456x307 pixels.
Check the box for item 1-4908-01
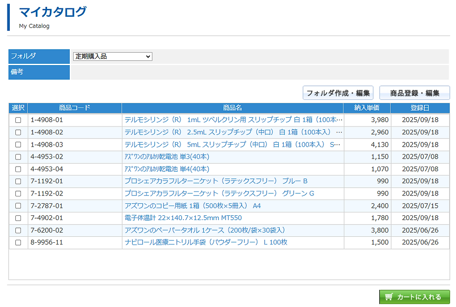click(x=18, y=120)
